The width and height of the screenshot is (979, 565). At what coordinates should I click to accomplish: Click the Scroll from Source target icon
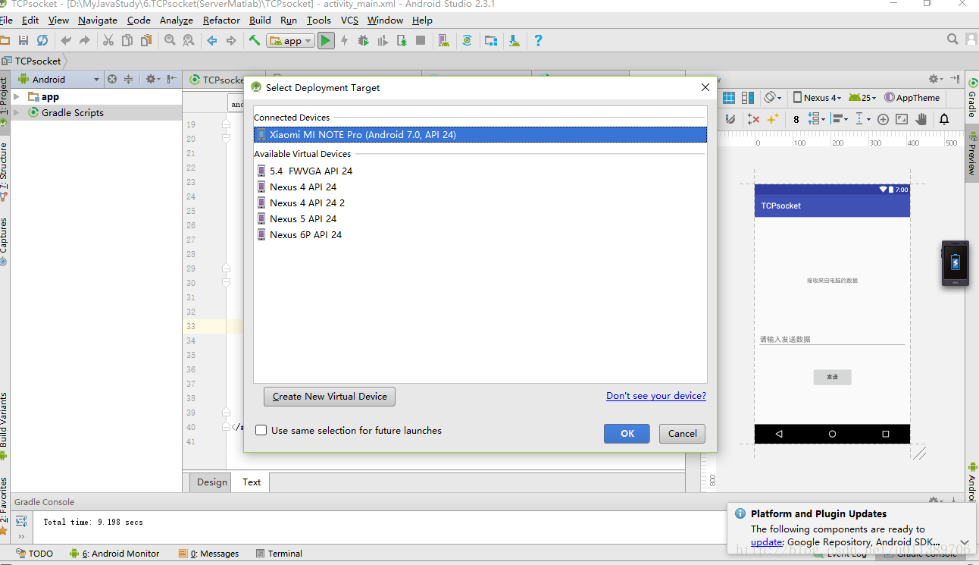[x=112, y=79]
